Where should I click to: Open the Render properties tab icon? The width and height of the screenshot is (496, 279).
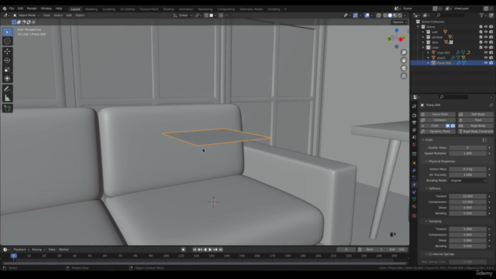pos(414,115)
